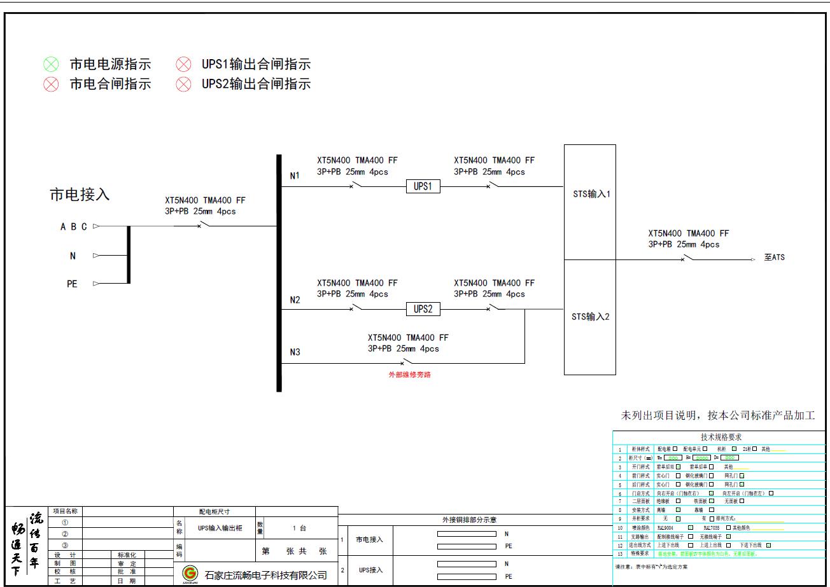830x587 pixels.
Task: Toggle the 下进下出线 checkbox in 进出线方式 row
Action: 768,545
